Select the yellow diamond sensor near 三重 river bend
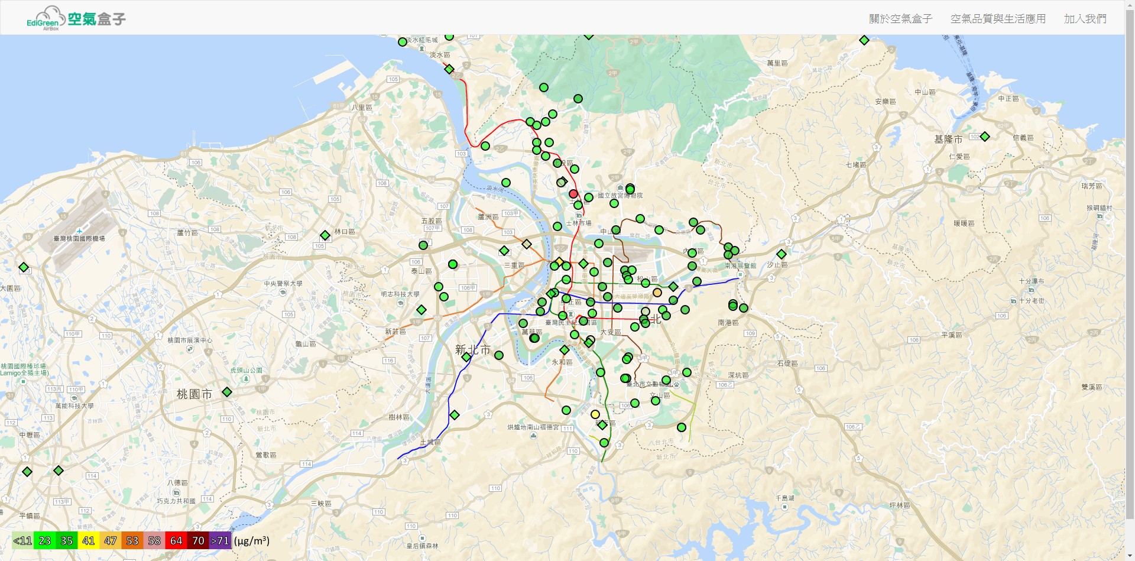1135x561 pixels. [559, 261]
